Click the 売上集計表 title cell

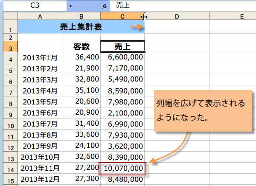[x=81, y=27]
